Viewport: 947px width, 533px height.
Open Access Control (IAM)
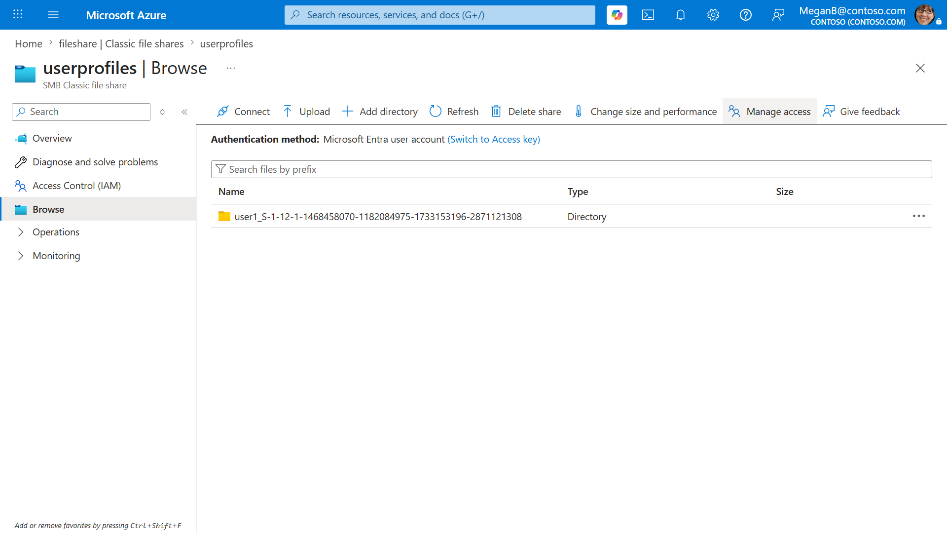click(x=99, y=186)
